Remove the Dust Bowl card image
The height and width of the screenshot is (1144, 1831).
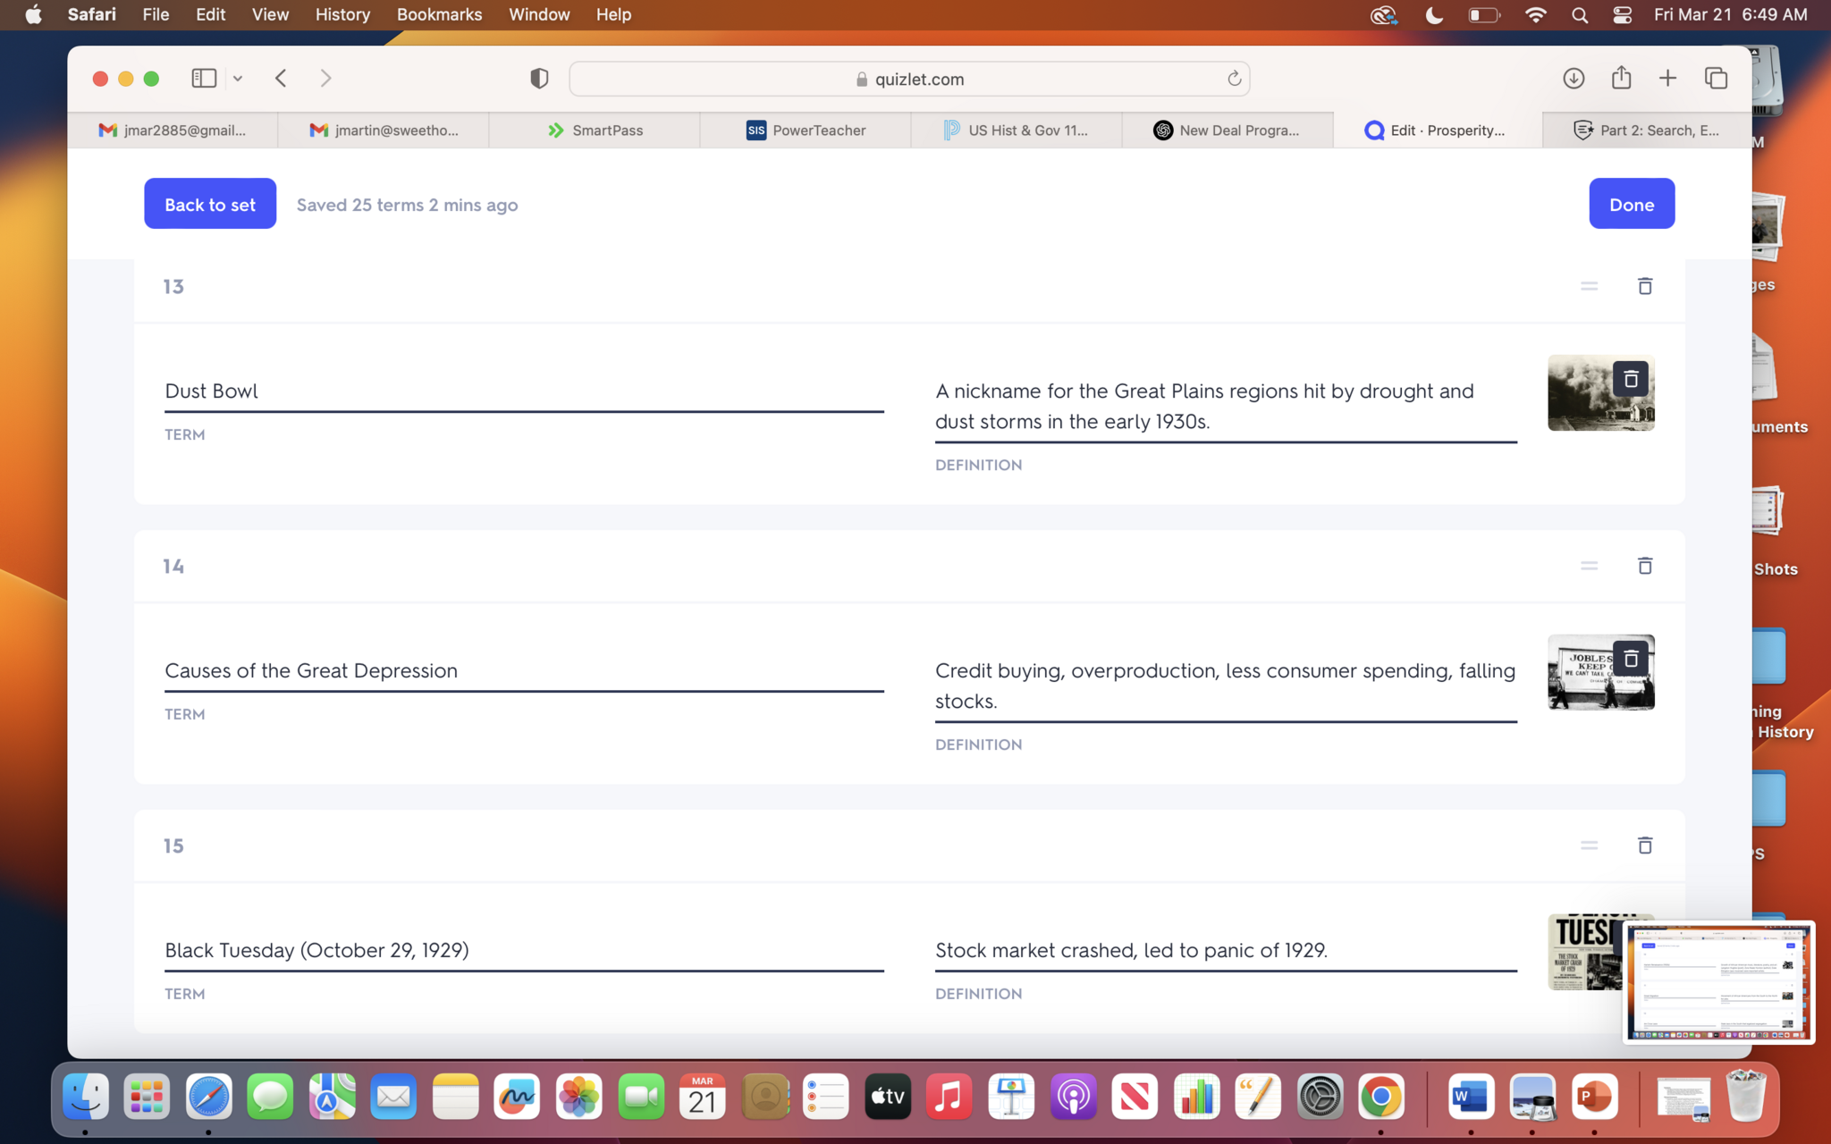point(1630,379)
